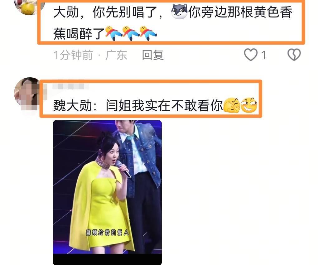Tap the middle fainting figure emoji
This screenshot has height=265, width=318.
tap(131, 33)
